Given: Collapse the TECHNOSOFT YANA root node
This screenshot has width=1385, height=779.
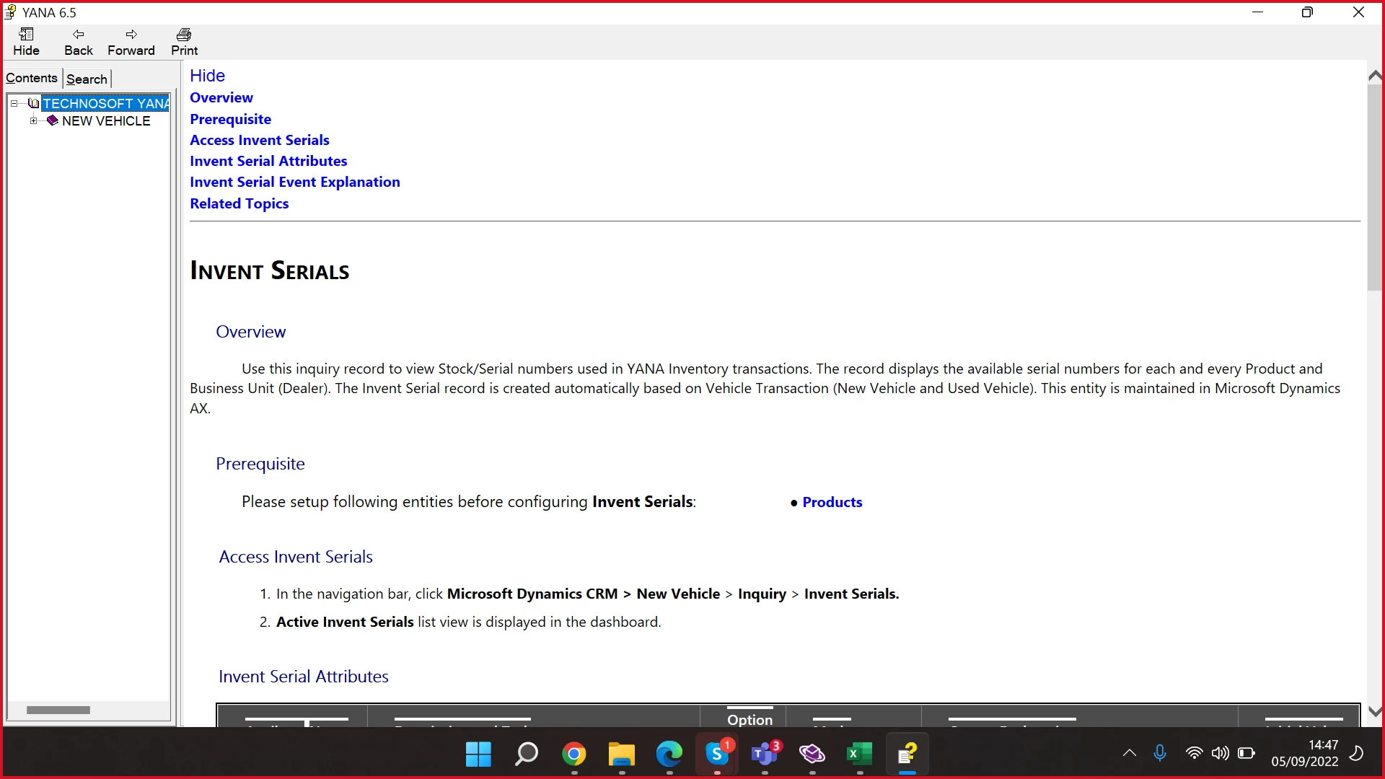Looking at the screenshot, I should [14, 103].
